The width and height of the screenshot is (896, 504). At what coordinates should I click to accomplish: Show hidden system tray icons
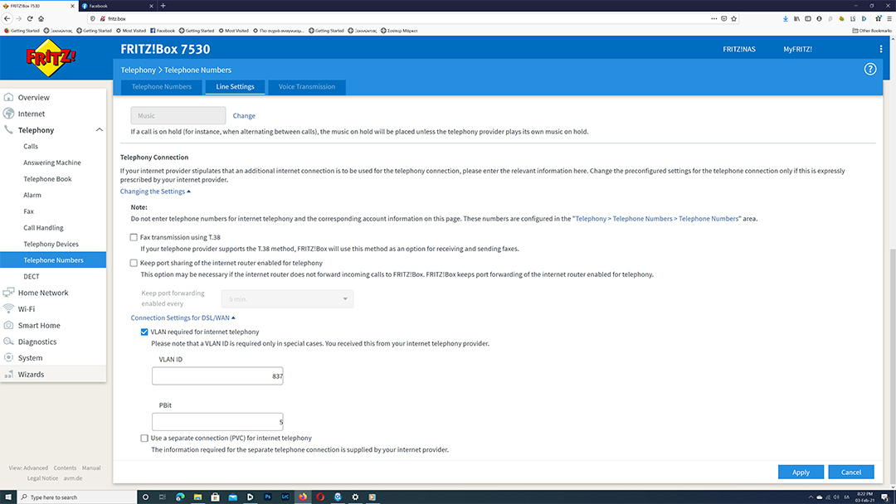pos(811,497)
